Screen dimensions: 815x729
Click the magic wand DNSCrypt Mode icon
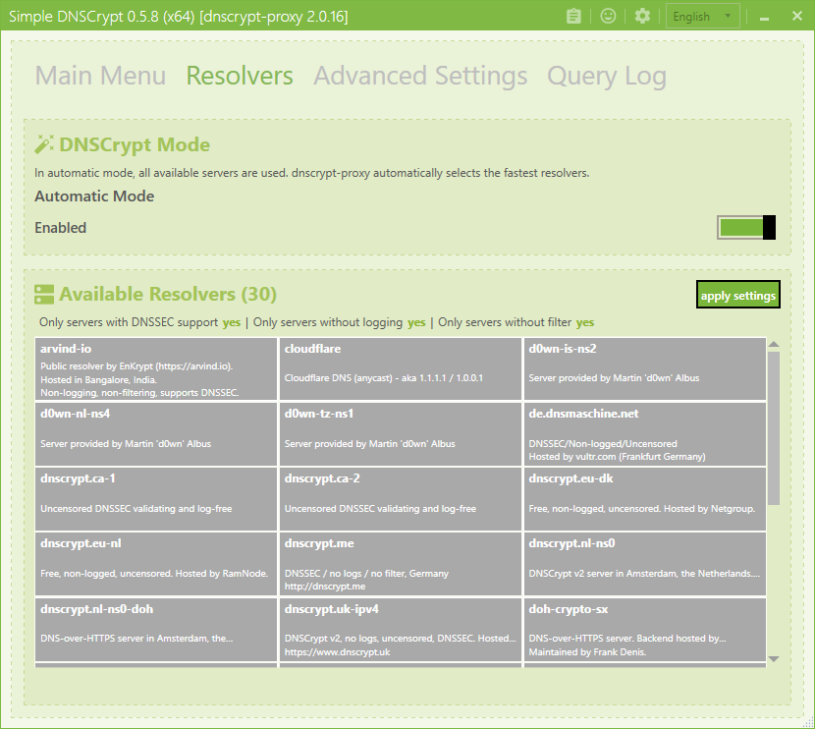point(44,144)
